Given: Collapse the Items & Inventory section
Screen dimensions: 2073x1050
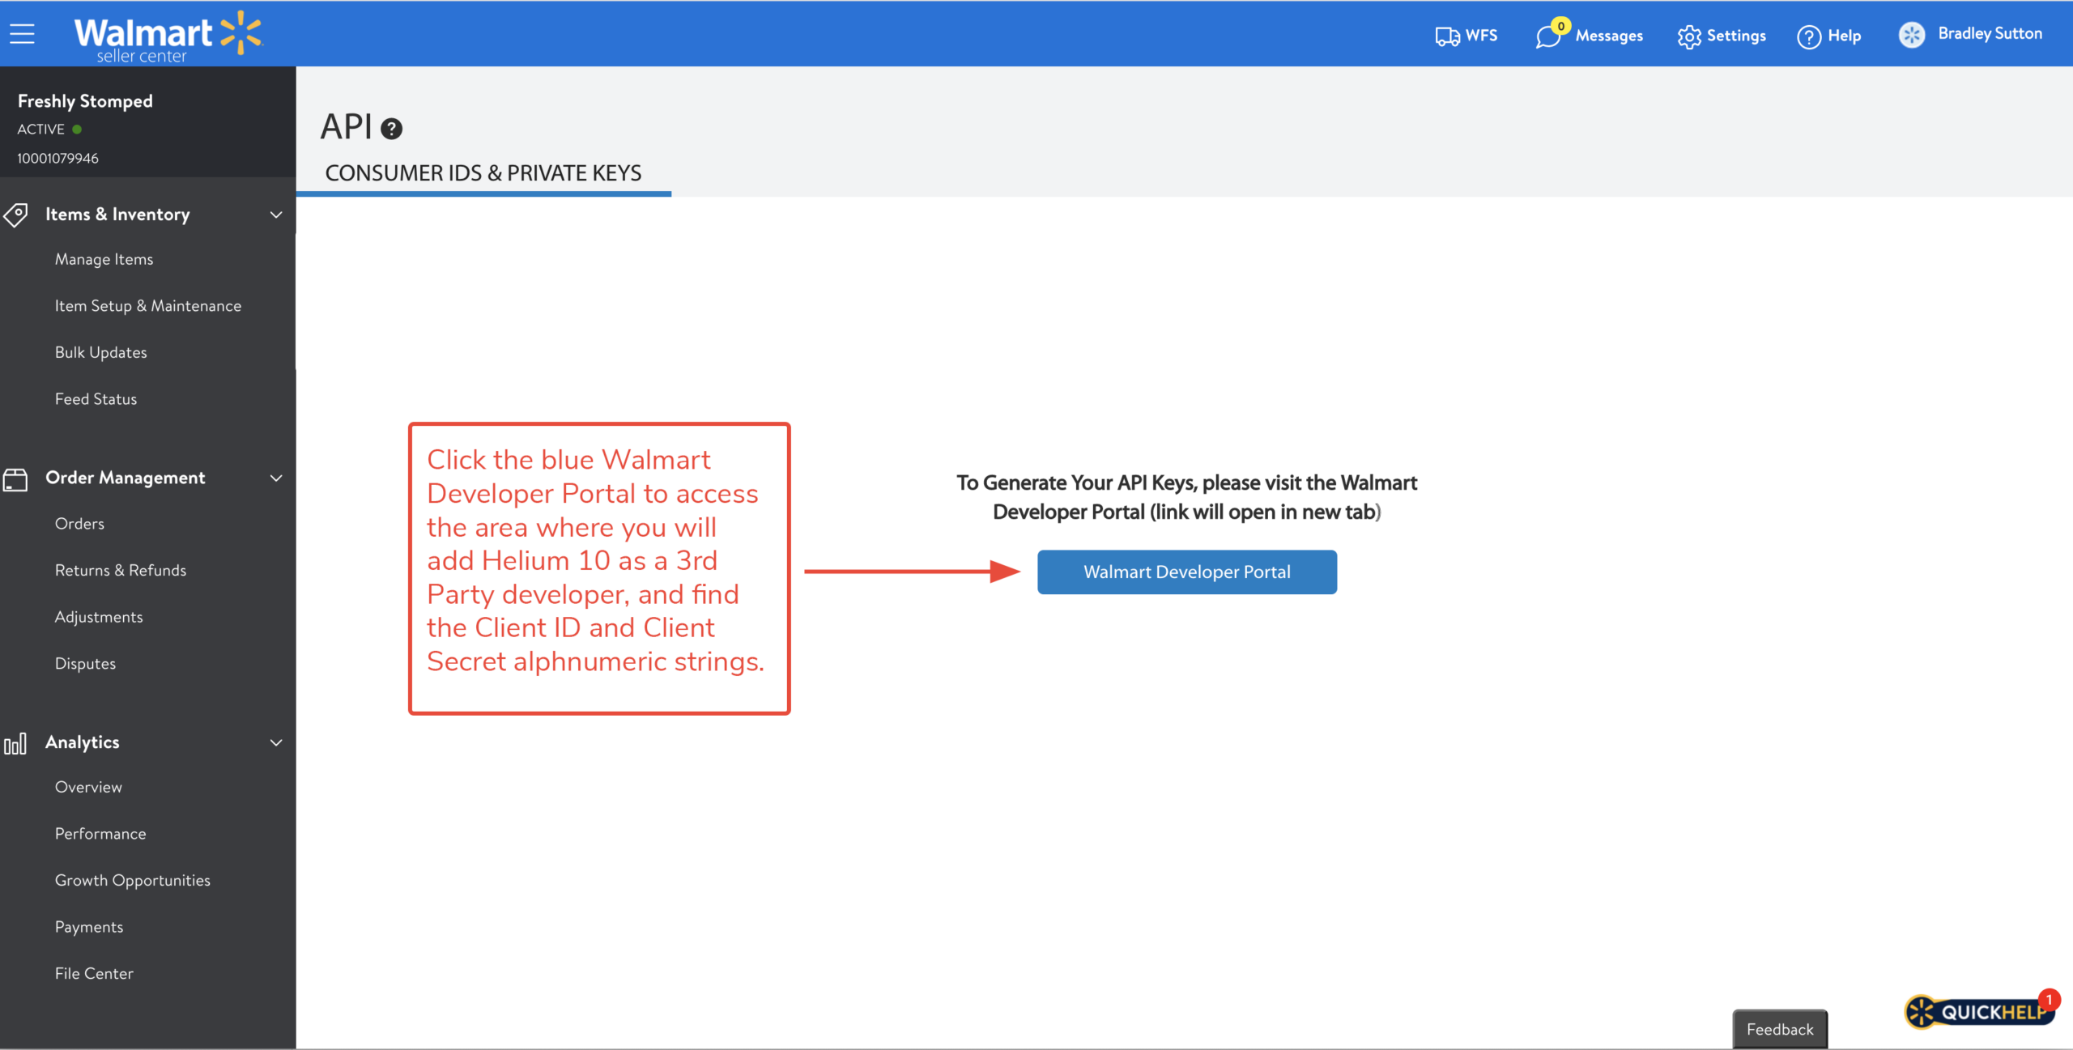Looking at the screenshot, I should tap(276, 215).
